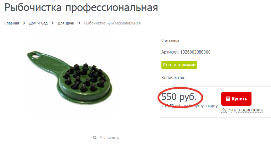The width and height of the screenshot is (271, 149).
Task: Click the chevron arrow after Дом и Сад
Action: pos(52,23)
